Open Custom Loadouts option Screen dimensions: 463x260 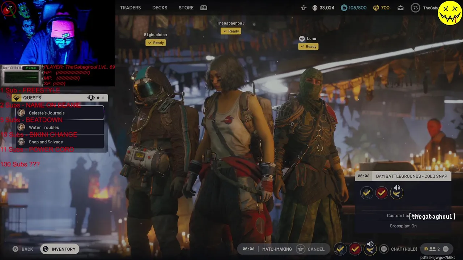403,216
